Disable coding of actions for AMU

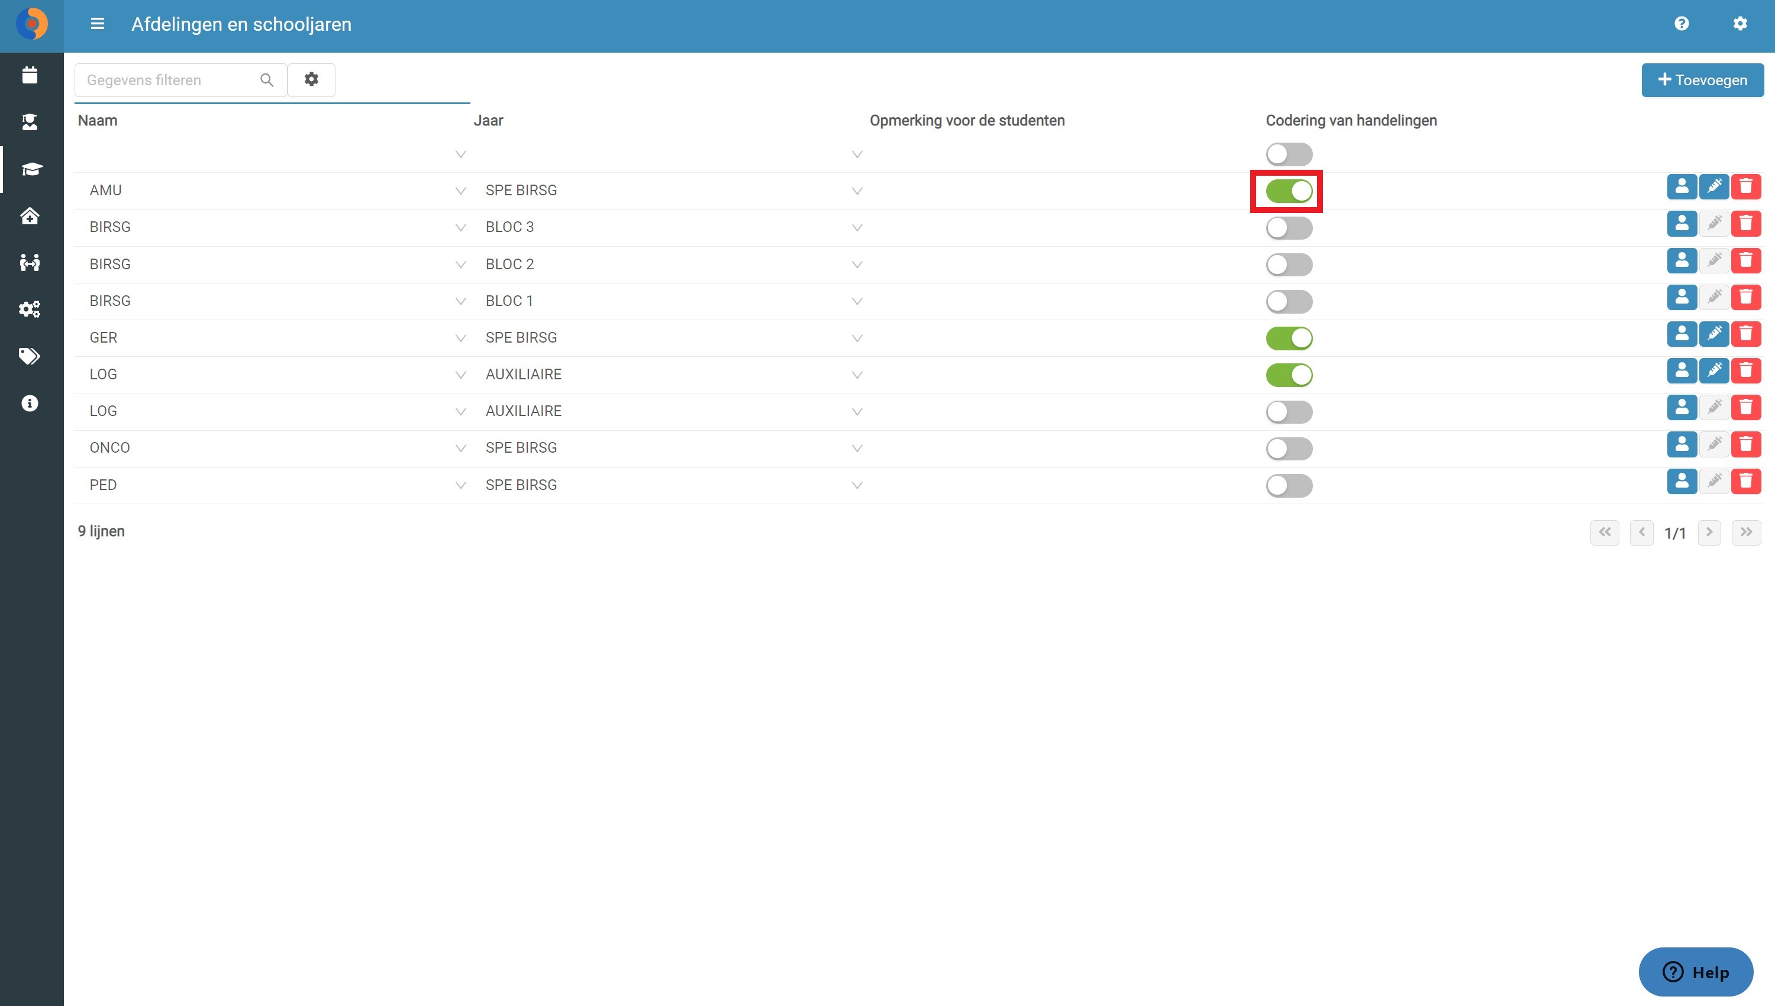[1289, 191]
